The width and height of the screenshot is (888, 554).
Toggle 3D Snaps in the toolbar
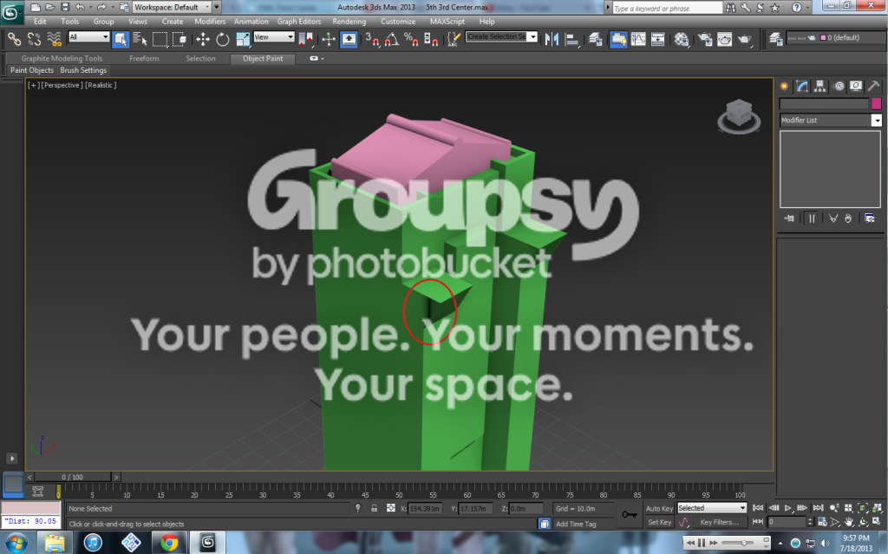[x=371, y=39]
